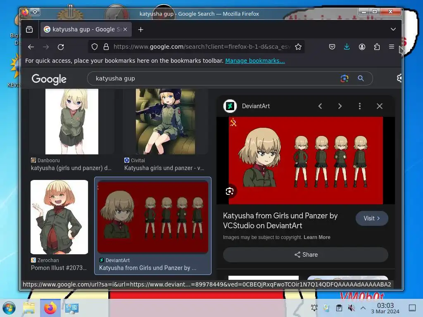Viewport: 423px width, 317px height.
Task: Show previous image in preview panel
Action: (320, 106)
